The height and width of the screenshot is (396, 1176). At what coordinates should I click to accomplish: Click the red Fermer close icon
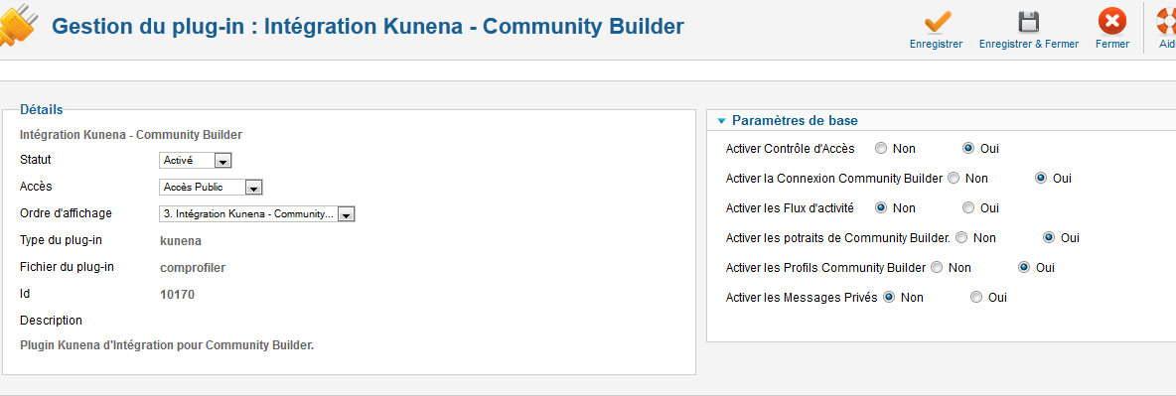pos(1112,21)
